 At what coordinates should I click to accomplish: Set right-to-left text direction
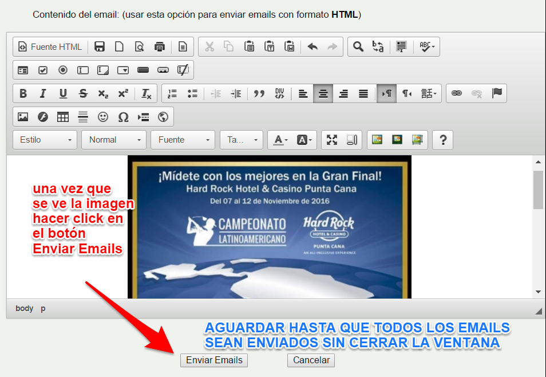[x=407, y=93]
